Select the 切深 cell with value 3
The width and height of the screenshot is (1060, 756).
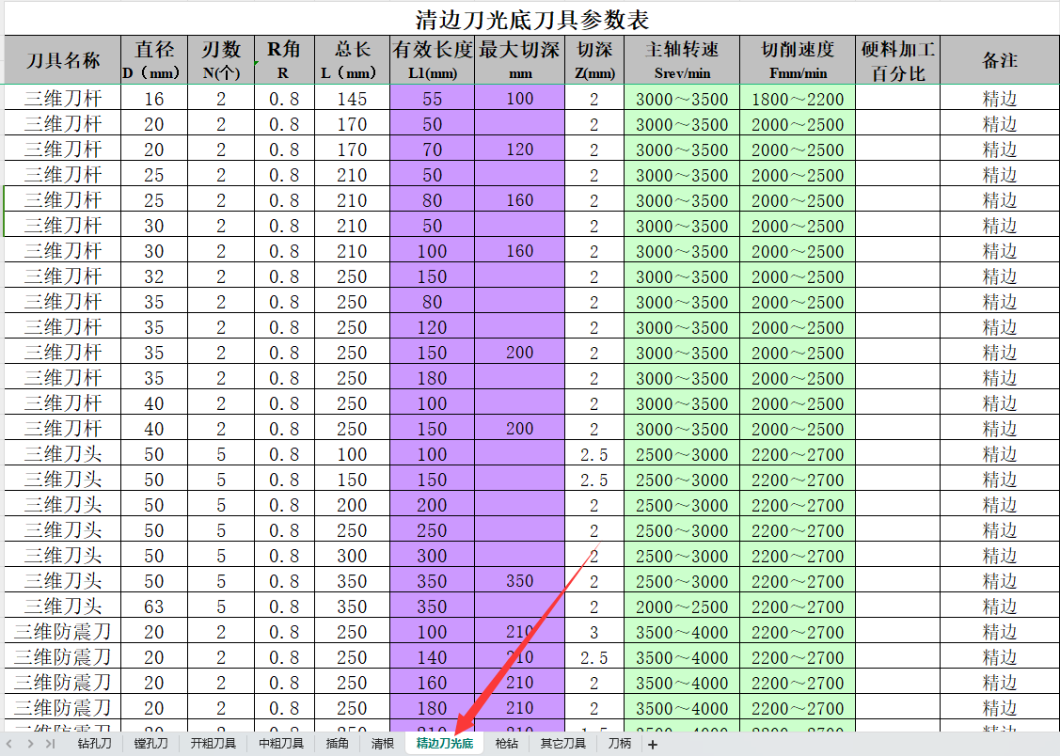tap(594, 632)
